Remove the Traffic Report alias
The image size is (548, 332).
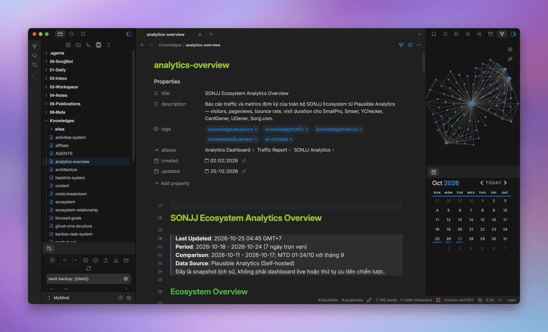coord(290,150)
